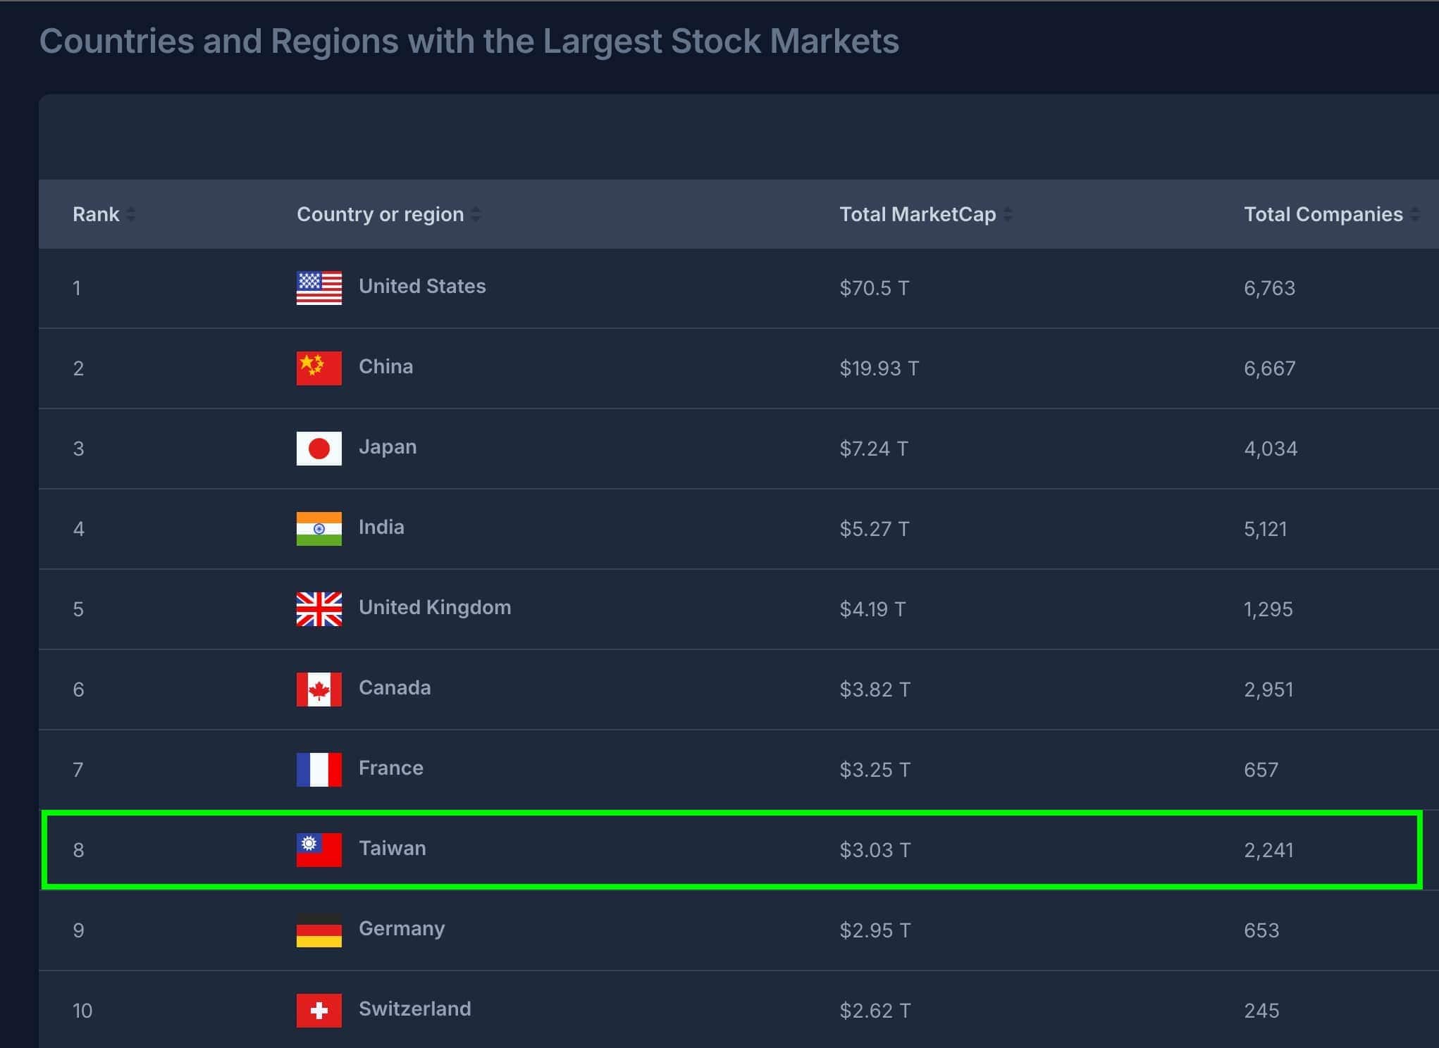Click the India flag icon
Image resolution: width=1439 pixels, height=1048 pixels.
(319, 529)
